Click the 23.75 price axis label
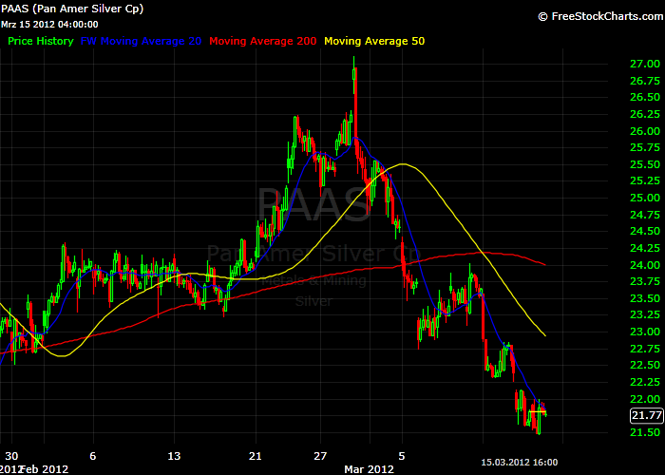The image size is (665, 475). pyautogui.click(x=645, y=281)
